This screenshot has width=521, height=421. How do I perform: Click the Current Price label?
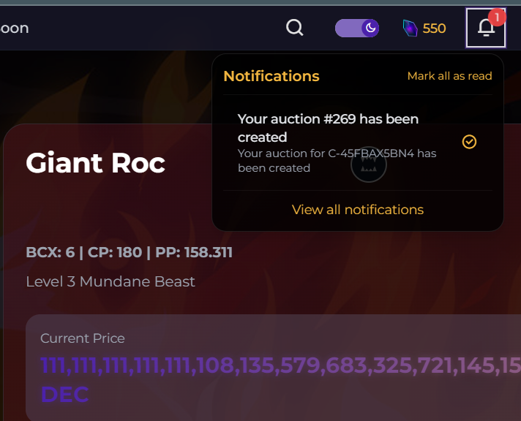tap(83, 338)
